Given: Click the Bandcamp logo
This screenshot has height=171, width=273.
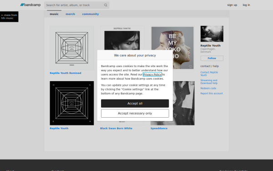Looking at the screenshot, I should click(30, 5).
